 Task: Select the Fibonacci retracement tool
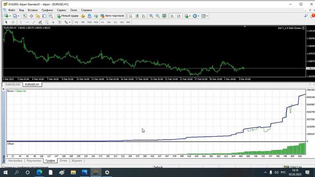click(x=47, y=22)
